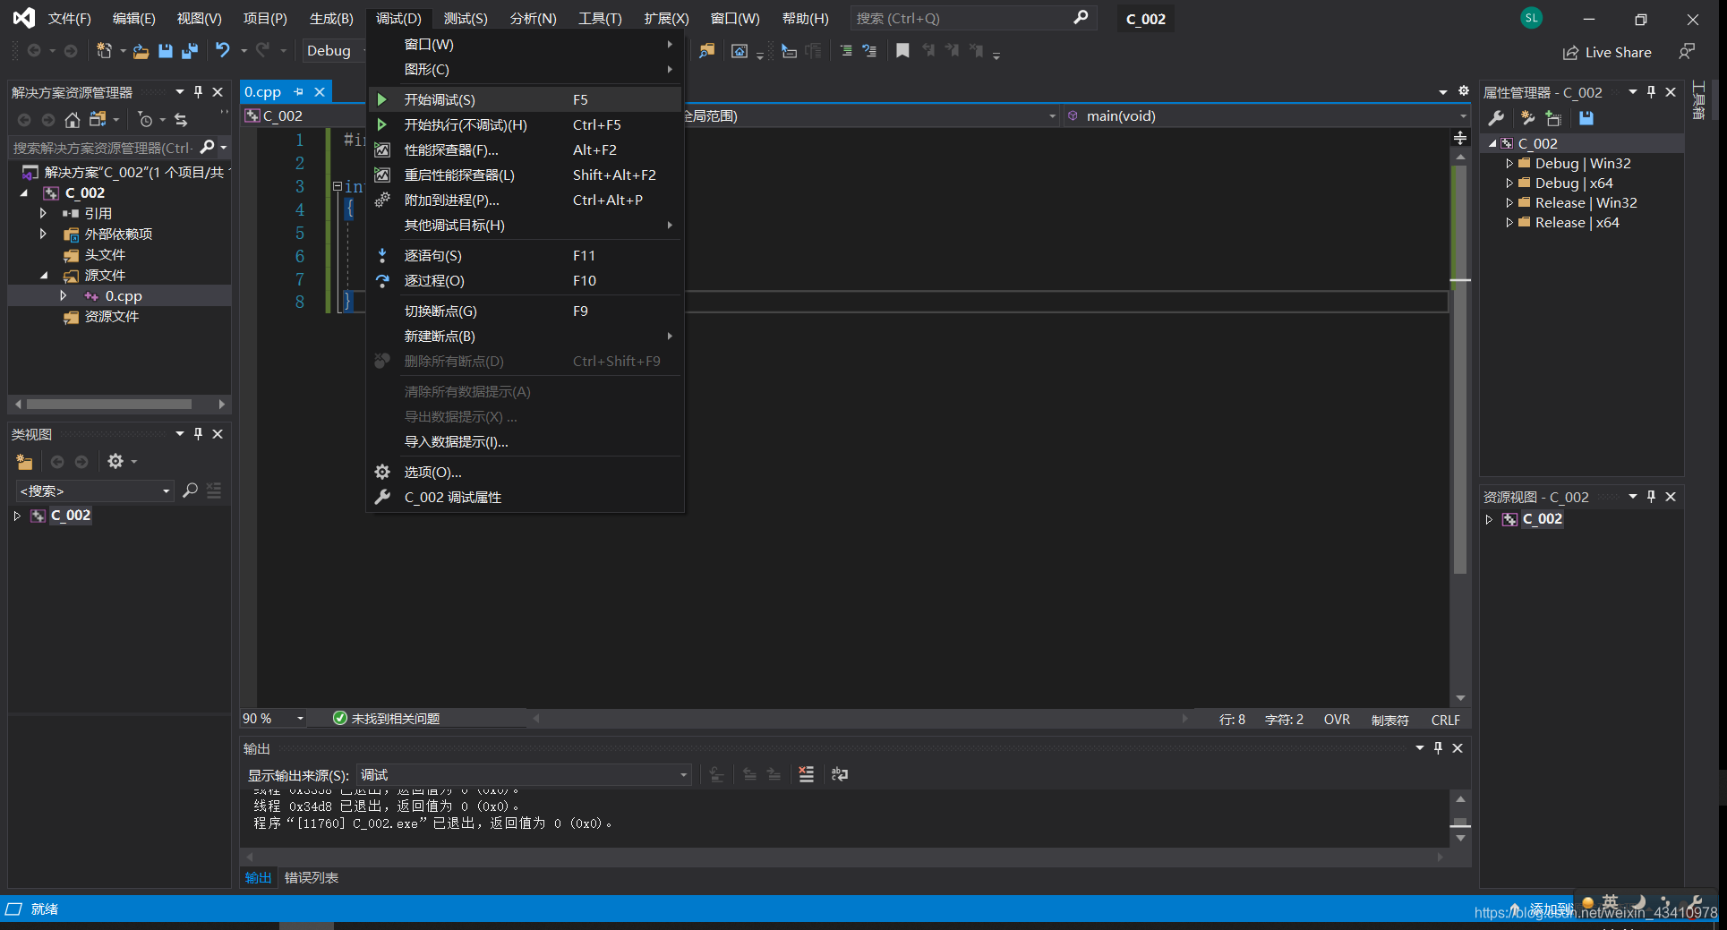Click the Open File folder icon
The height and width of the screenshot is (930, 1727).
point(141,51)
